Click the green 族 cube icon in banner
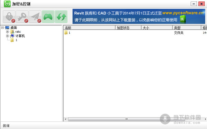207x129 pixels. pyautogui.click(x=183, y=19)
